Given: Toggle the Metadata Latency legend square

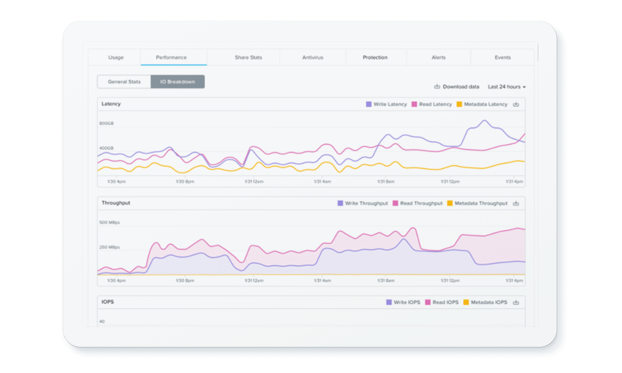Looking at the screenshot, I should click(x=459, y=104).
